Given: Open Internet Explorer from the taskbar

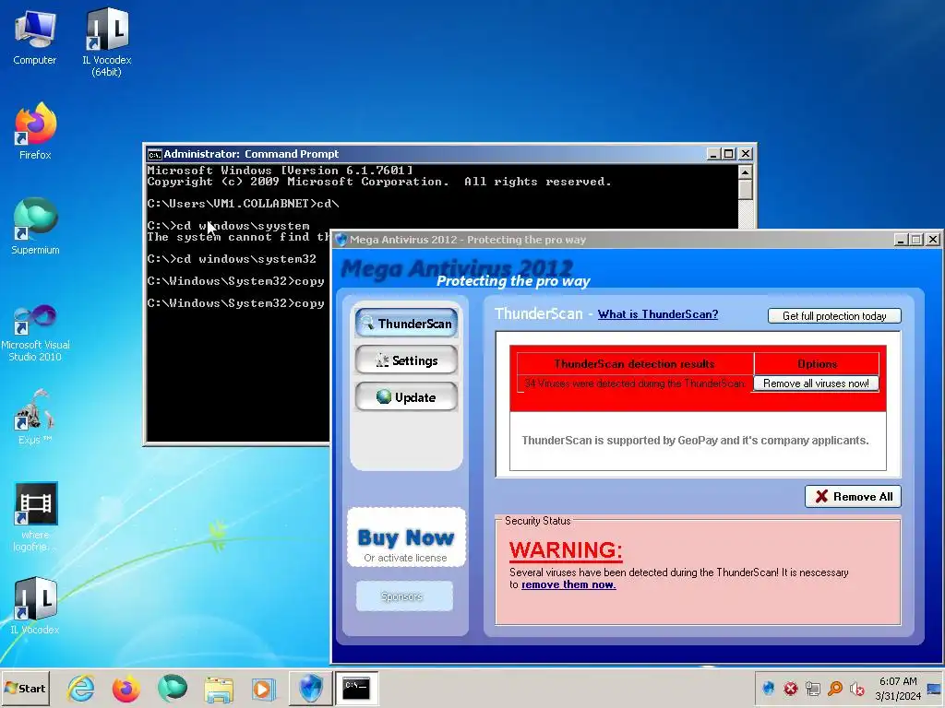Looking at the screenshot, I should pyautogui.click(x=81, y=688).
